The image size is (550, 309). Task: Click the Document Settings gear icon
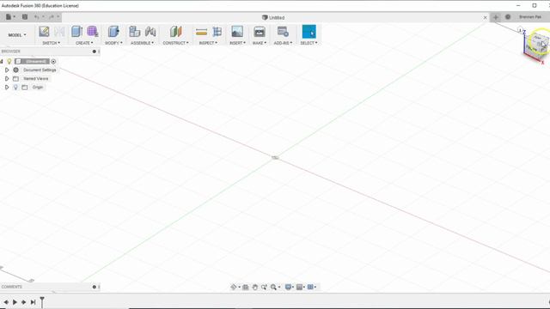pos(15,70)
